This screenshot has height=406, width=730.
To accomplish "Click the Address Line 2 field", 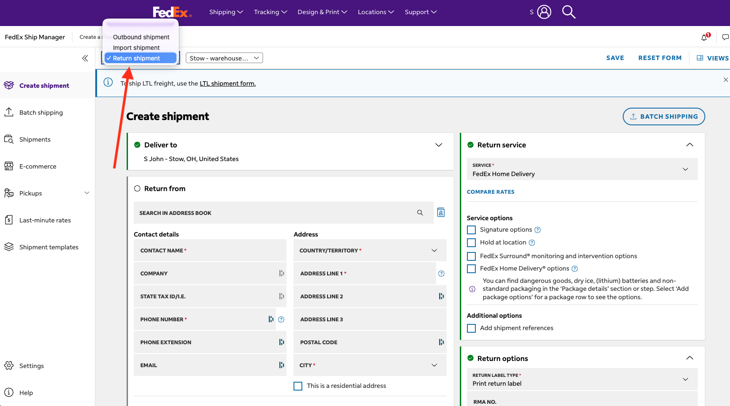I will (370, 297).
